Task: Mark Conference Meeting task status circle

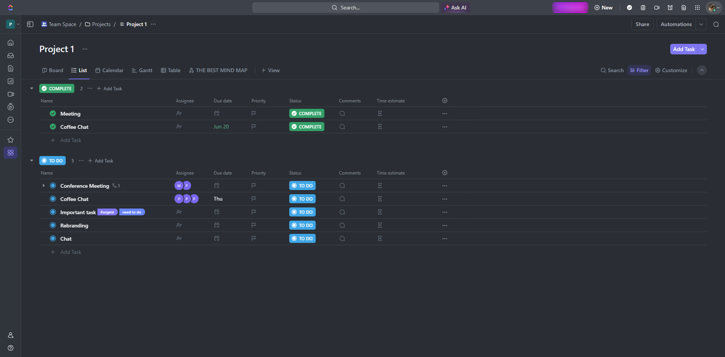Action: click(x=53, y=185)
